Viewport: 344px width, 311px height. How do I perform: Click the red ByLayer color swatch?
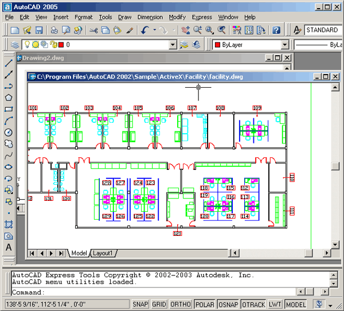[x=217, y=45]
